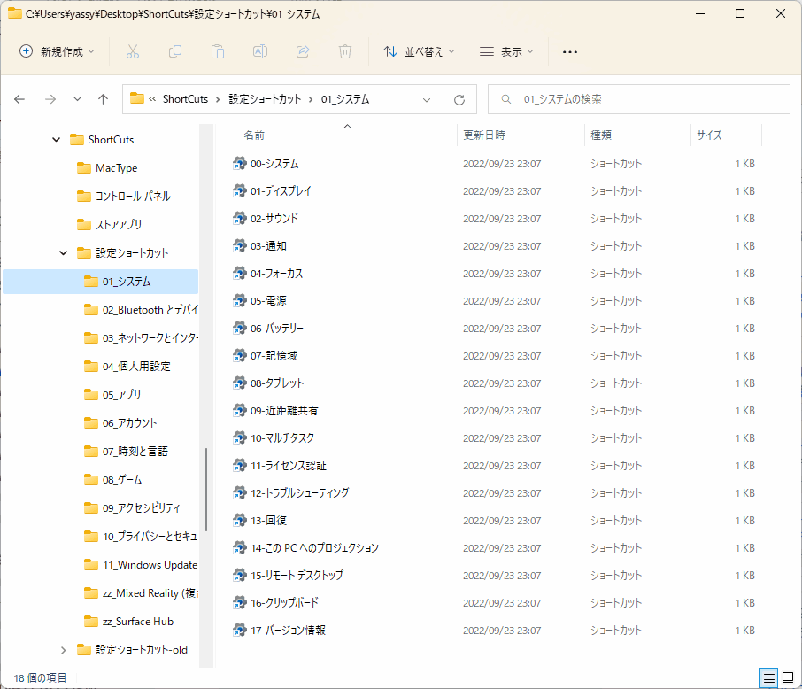Open the See more ellipsis menu
This screenshot has width=802, height=689.
coord(570,51)
